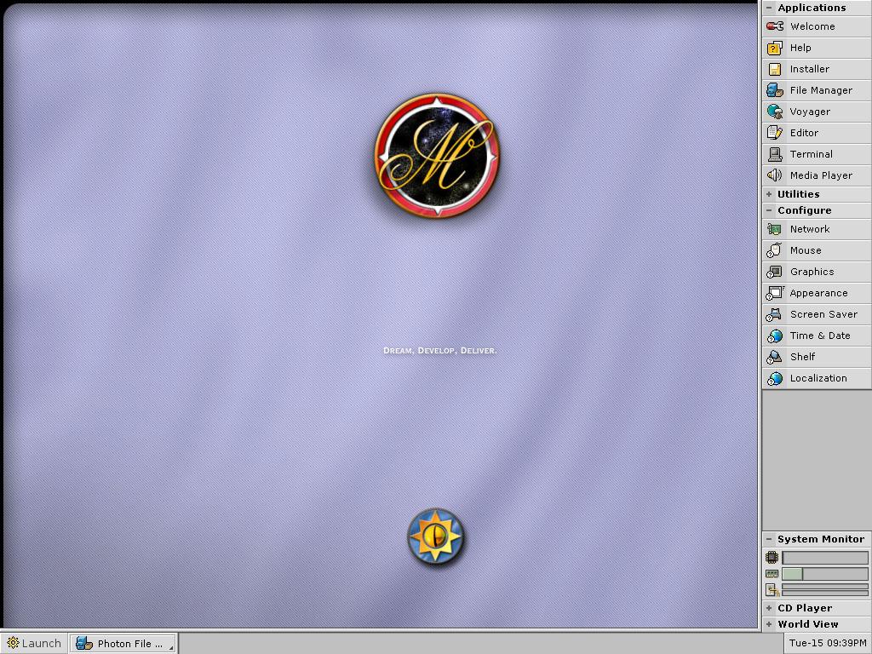Switch to Photon File Manager taskbar item
872x654 pixels.
[x=123, y=643]
